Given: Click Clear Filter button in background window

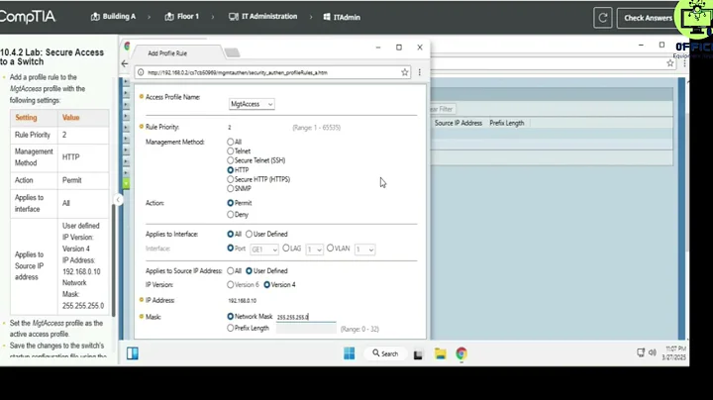Looking at the screenshot, I should (x=442, y=109).
